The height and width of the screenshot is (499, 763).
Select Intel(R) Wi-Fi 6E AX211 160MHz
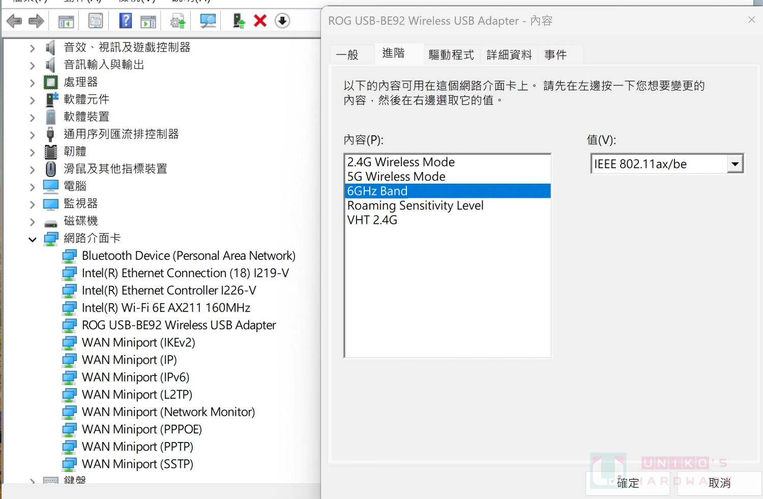coord(166,308)
